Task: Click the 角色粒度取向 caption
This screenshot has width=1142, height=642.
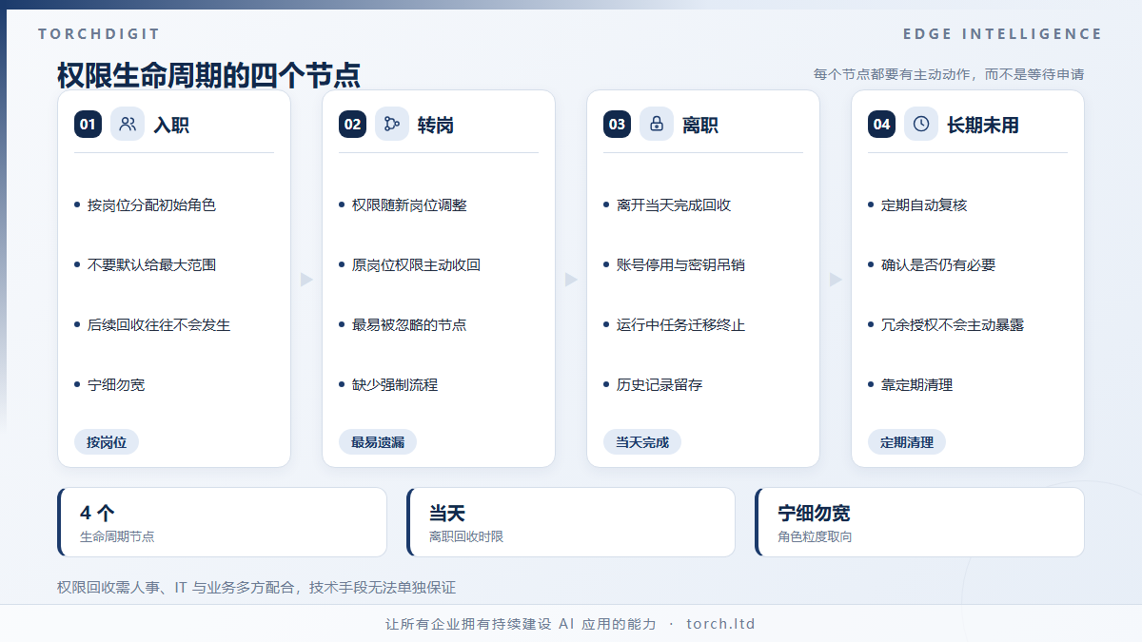Action: pos(815,536)
